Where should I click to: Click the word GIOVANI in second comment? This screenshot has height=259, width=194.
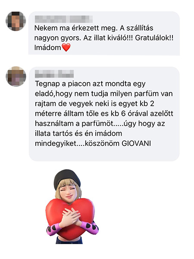pos(136,143)
